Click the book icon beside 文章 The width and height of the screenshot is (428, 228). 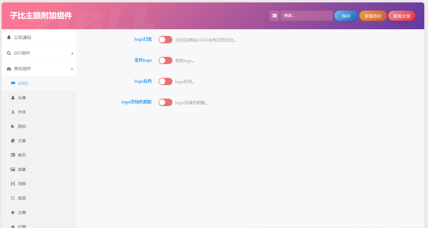(13, 141)
